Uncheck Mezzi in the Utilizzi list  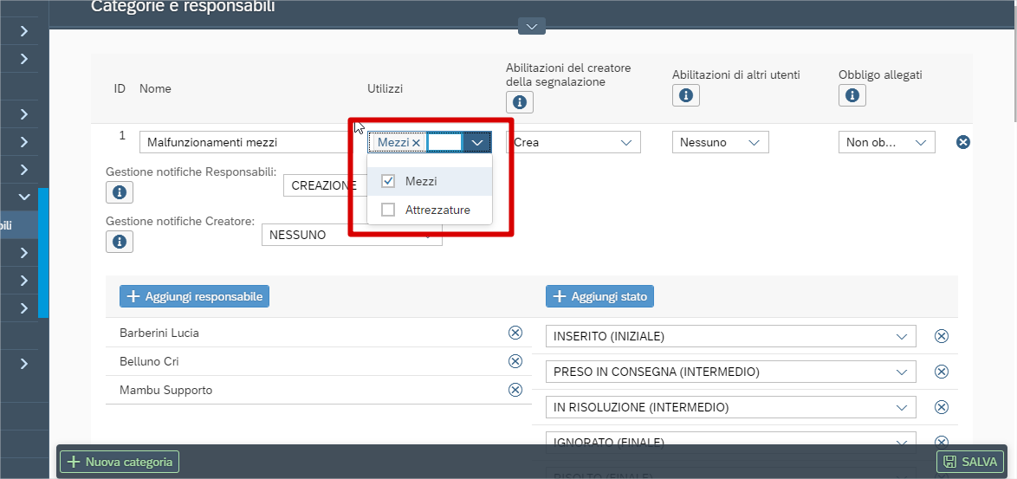click(x=388, y=182)
